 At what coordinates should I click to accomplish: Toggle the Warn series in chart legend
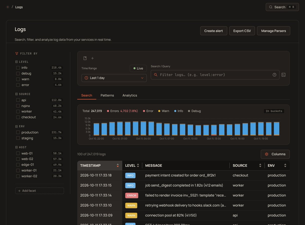[x=163, y=111]
